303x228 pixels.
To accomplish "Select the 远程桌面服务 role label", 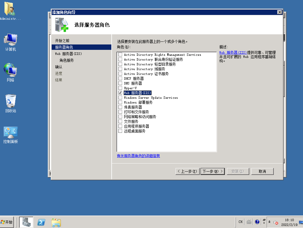I will (135, 131).
